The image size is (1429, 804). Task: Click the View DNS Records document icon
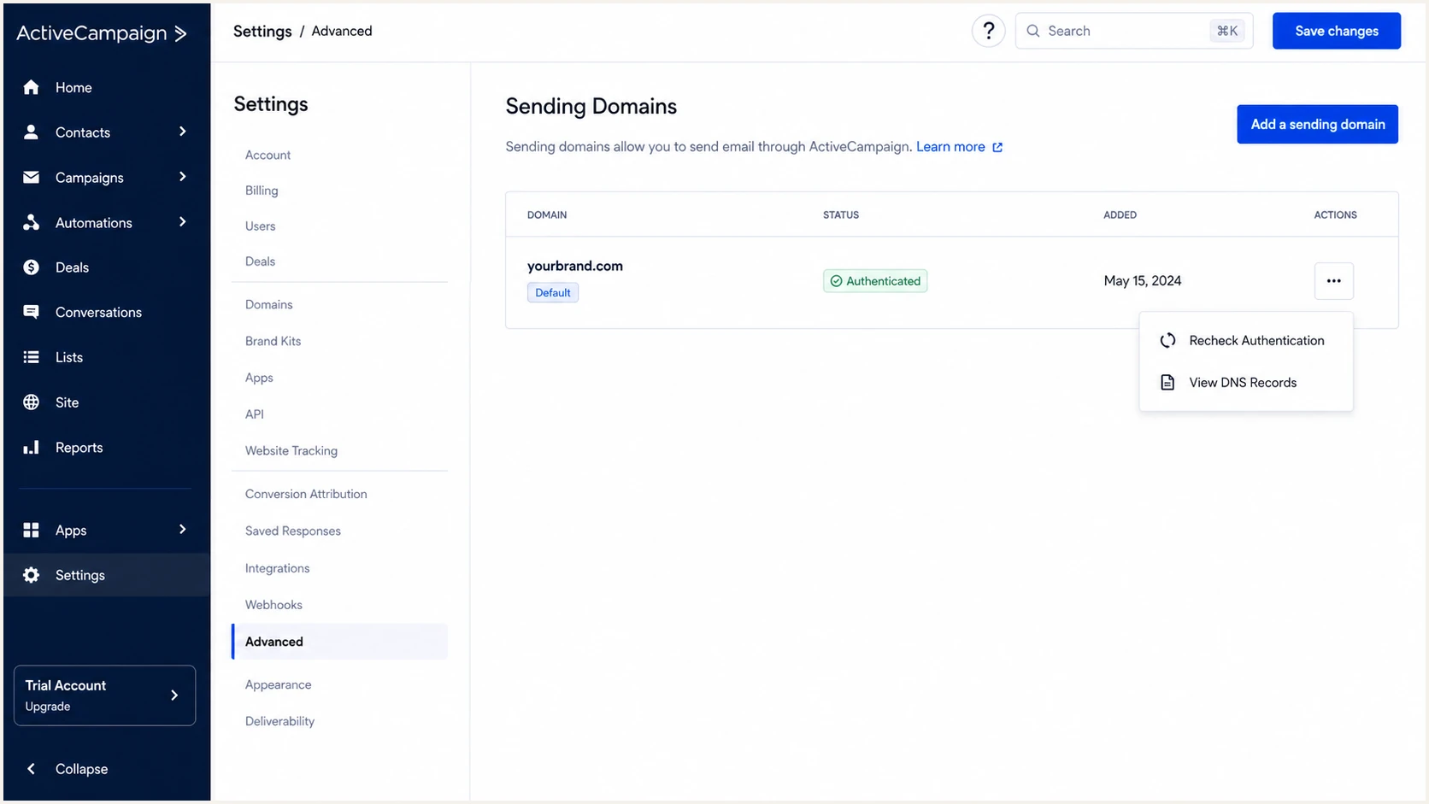point(1167,382)
